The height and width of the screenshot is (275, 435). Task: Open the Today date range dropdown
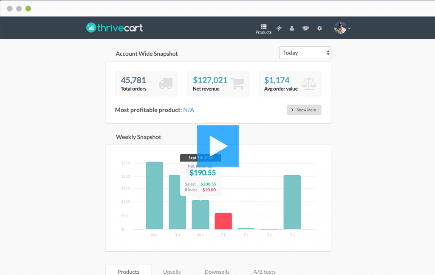point(305,53)
